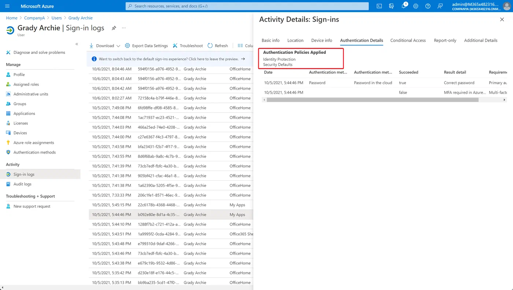Click the admin account avatar
Viewport: 513px width, 290px height.
click(x=506, y=6)
